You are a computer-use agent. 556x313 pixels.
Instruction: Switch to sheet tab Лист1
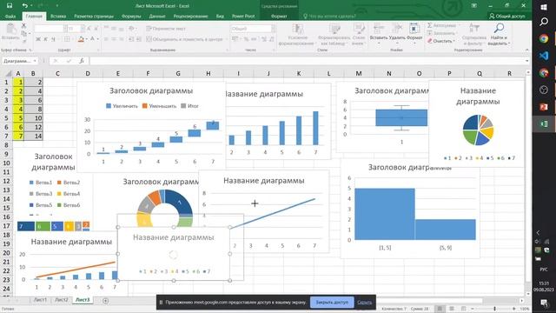(x=40, y=300)
